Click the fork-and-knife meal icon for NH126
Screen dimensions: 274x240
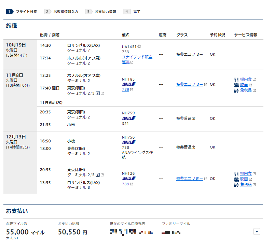pos(236,173)
